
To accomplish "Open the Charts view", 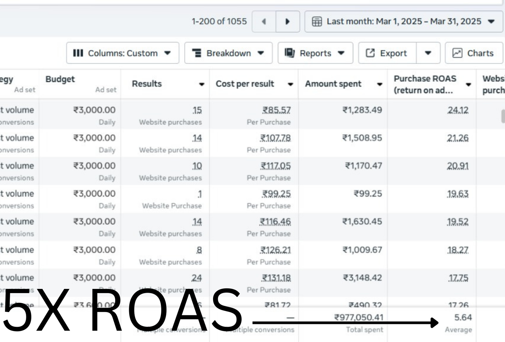I will coord(474,53).
